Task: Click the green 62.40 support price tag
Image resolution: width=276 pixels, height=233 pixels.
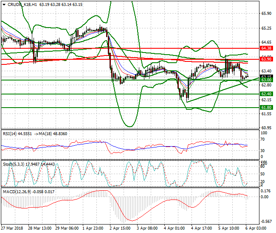Action: 266,94
